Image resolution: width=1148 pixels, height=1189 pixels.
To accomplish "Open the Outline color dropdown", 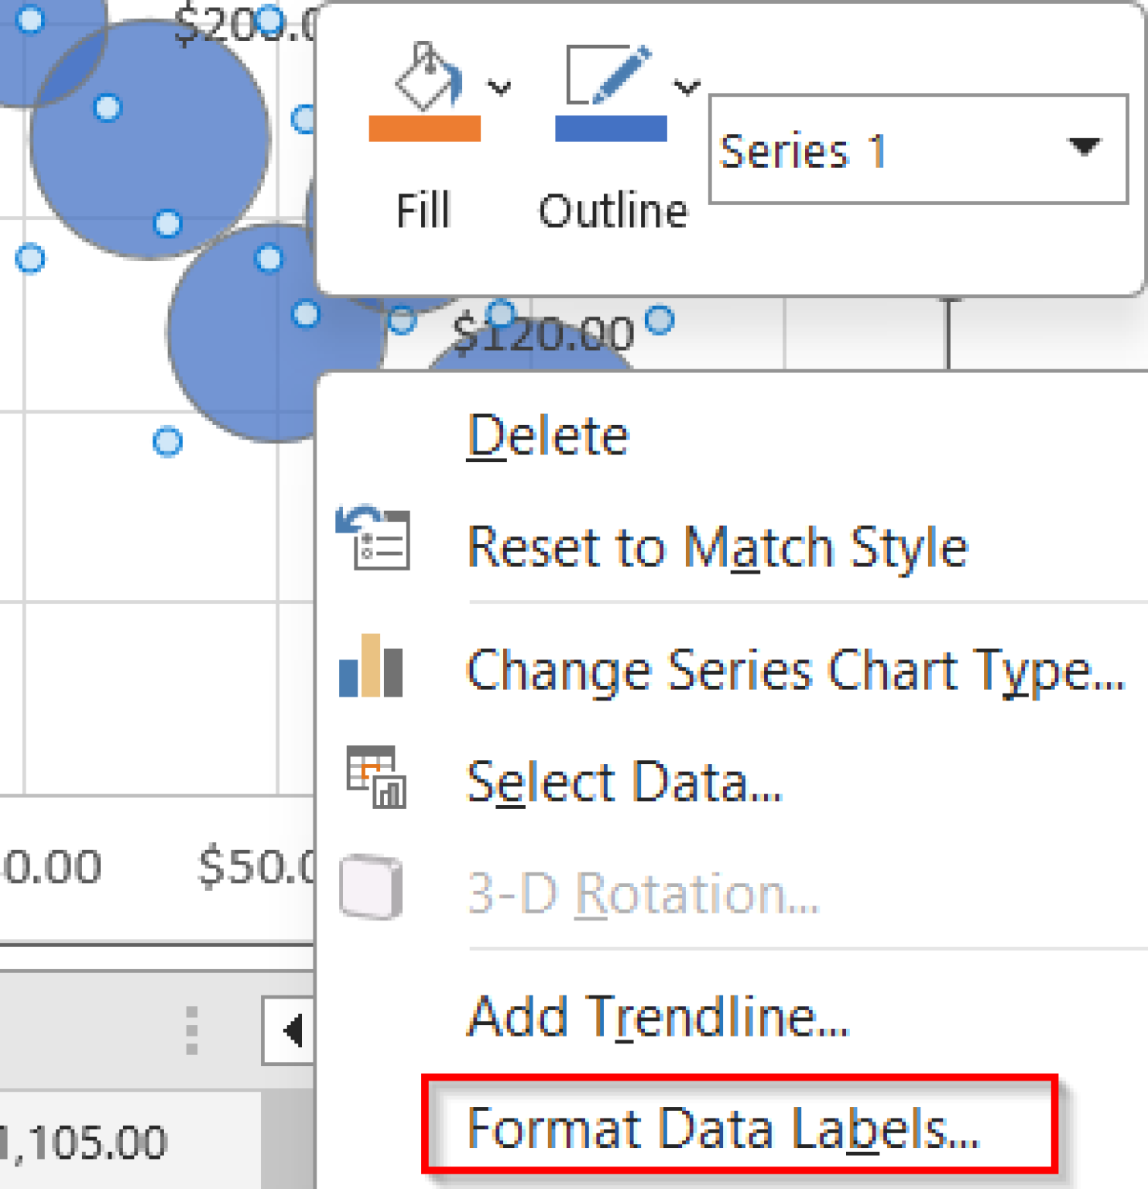I will (x=685, y=85).
